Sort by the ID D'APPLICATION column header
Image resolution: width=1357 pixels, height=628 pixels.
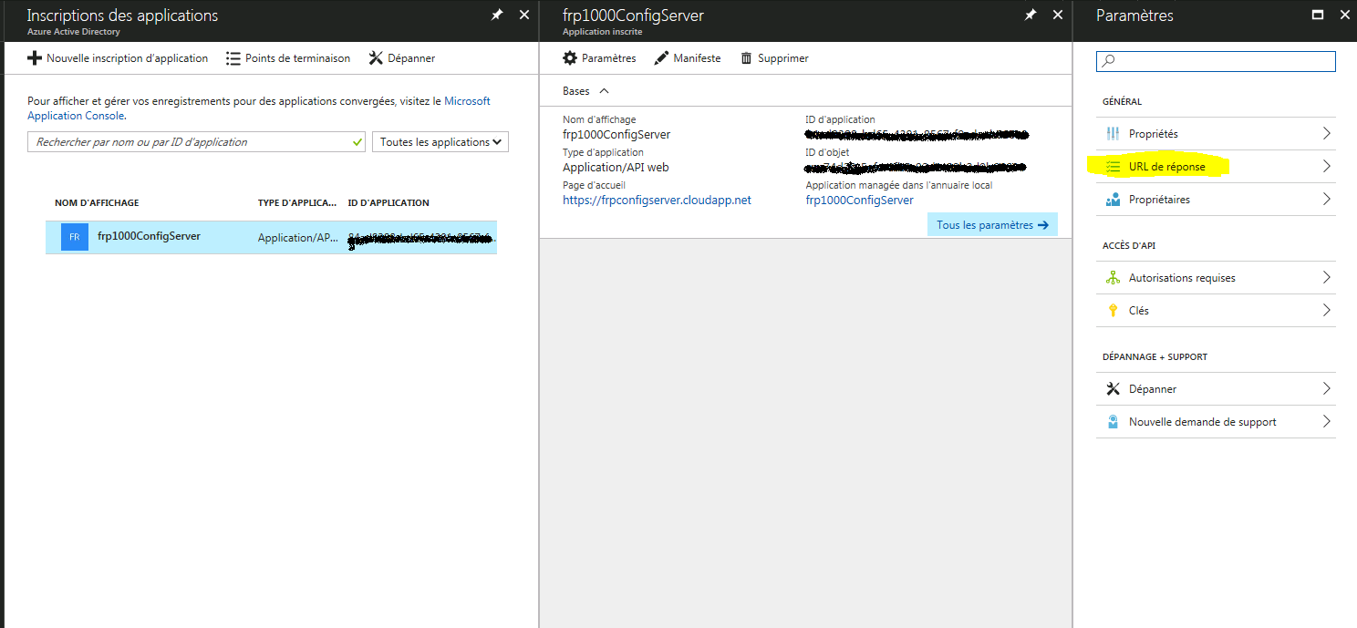tap(388, 202)
